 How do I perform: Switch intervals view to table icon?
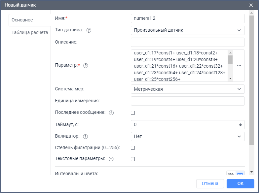pos(240,174)
